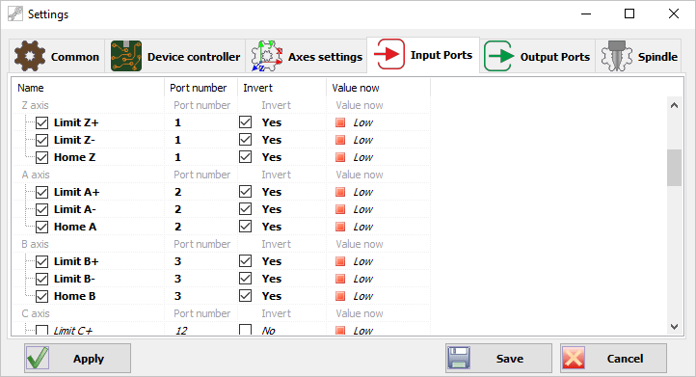
Task: Click the vertical scrollbar thumb
Action: [x=674, y=168]
